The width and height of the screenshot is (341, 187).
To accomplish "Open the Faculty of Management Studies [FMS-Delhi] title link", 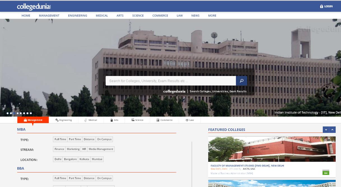I will click(247, 166).
